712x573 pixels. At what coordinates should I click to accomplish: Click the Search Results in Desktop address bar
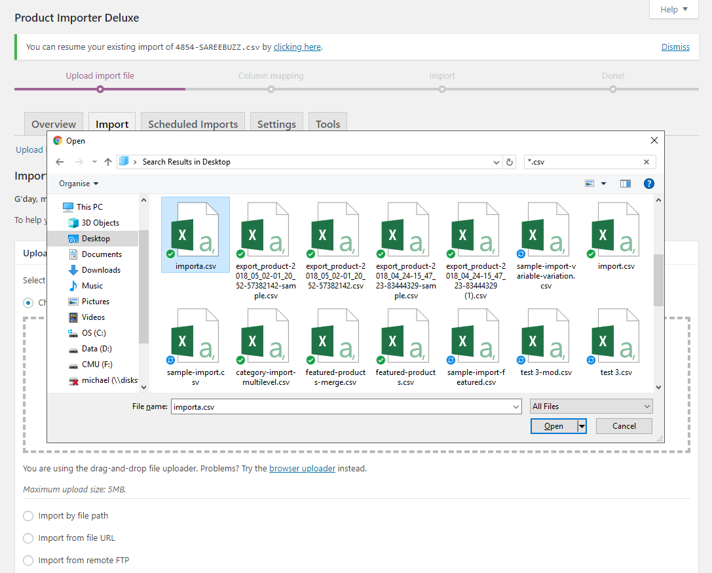pos(309,162)
